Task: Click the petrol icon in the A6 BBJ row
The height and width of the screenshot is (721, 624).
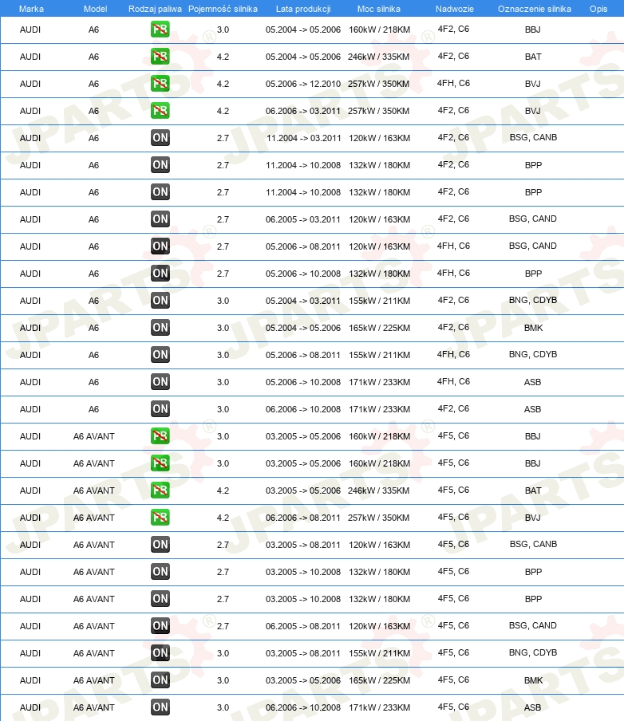Action: (x=160, y=30)
